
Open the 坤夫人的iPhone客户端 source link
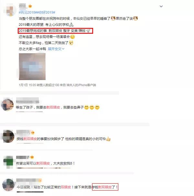point(81,85)
